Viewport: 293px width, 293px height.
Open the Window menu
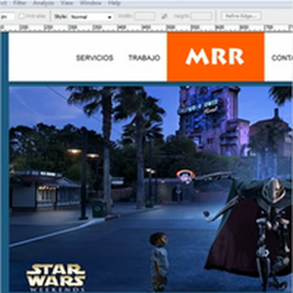(90, 3)
